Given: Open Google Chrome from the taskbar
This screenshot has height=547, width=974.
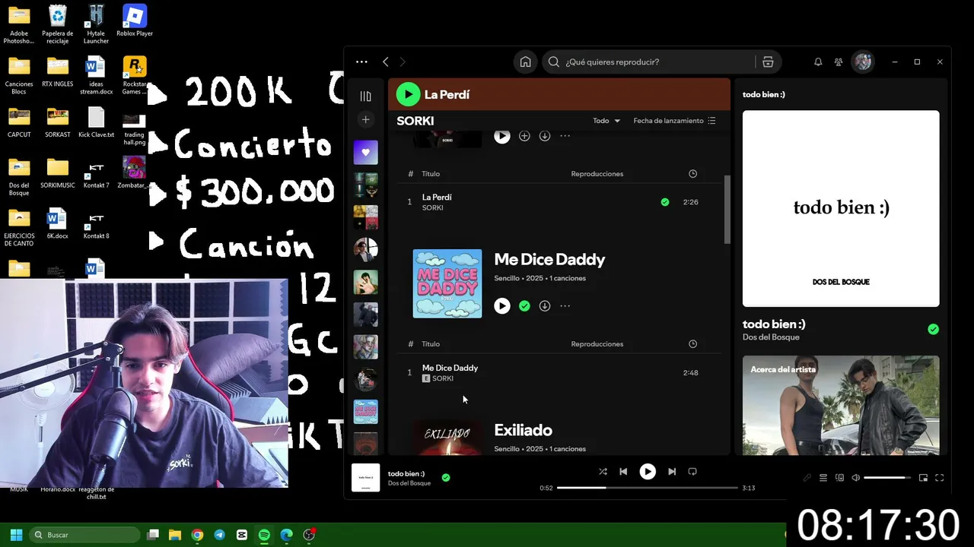Looking at the screenshot, I should [x=197, y=535].
